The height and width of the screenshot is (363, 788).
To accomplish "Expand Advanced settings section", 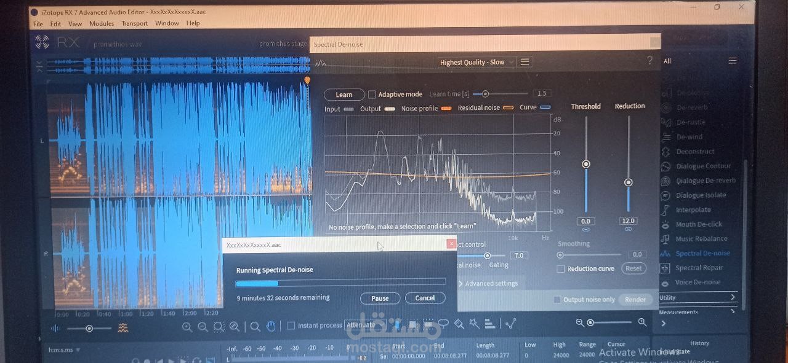I will (488, 284).
